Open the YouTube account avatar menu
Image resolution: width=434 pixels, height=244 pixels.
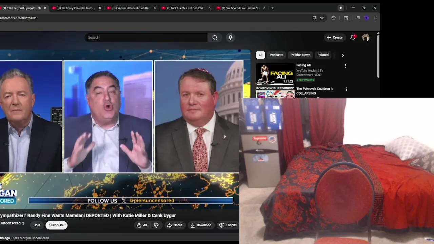[x=366, y=38]
